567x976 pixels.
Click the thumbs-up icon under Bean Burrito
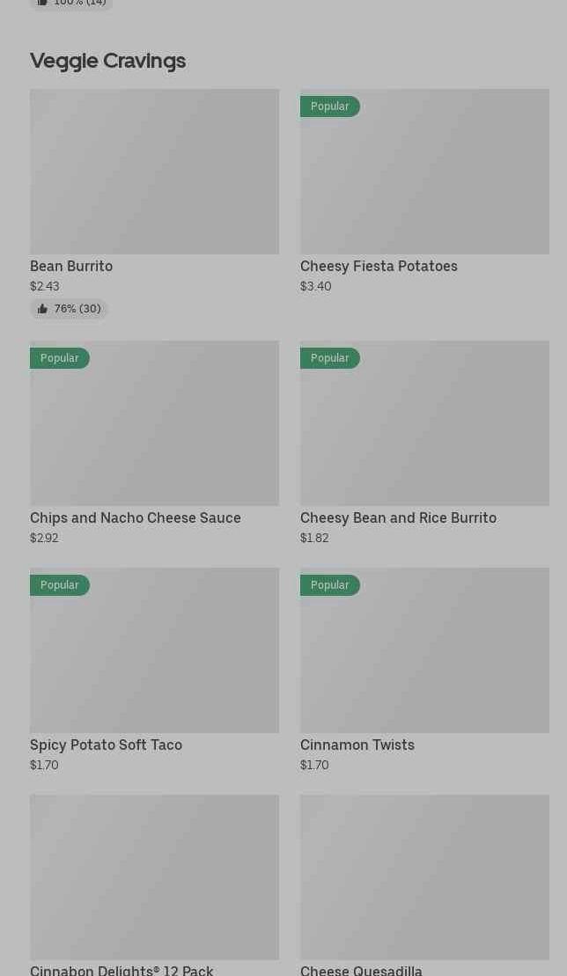point(42,309)
